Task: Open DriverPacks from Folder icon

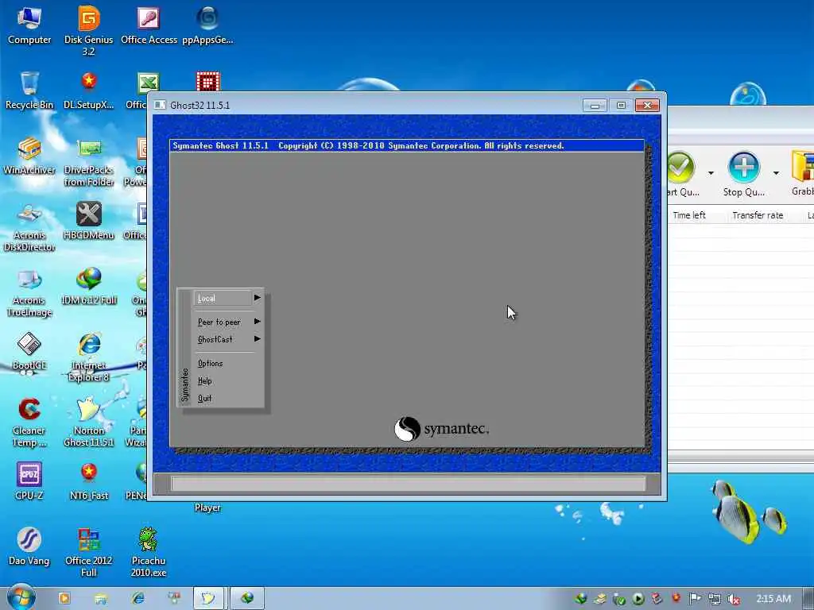Action: 89,162
